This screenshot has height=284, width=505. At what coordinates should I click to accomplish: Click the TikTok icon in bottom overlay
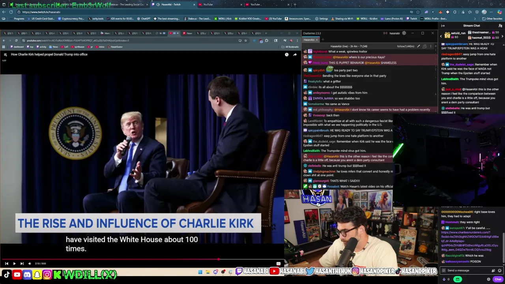pos(7,274)
